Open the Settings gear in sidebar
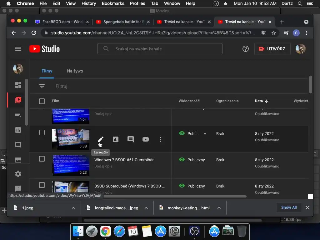Image resolution: width=320 pixels, height=240 pixels. point(18,174)
